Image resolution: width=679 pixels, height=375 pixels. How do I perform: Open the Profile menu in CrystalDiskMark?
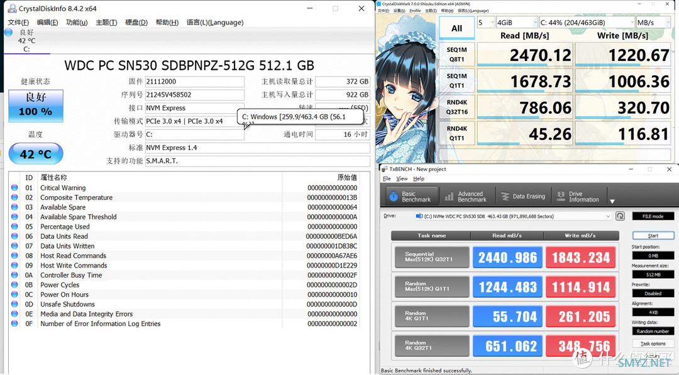coord(416,11)
